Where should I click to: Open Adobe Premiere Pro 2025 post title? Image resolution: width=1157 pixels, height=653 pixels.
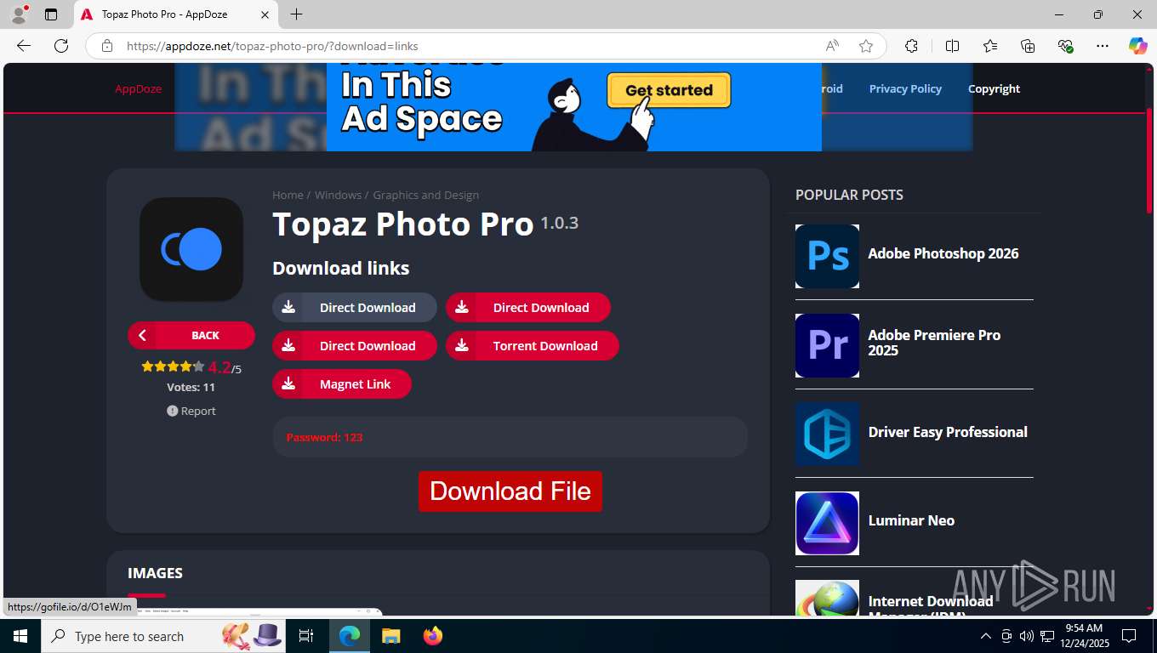click(x=934, y=343)
